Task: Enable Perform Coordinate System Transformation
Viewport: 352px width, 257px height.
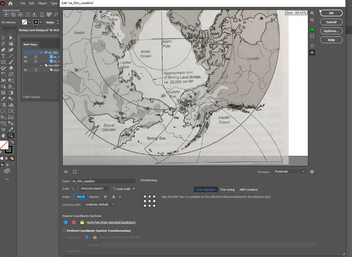Action: click(x=64, y=230)
